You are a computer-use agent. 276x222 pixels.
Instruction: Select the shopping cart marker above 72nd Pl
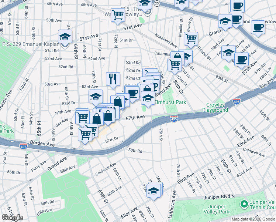tap(118, 15)
